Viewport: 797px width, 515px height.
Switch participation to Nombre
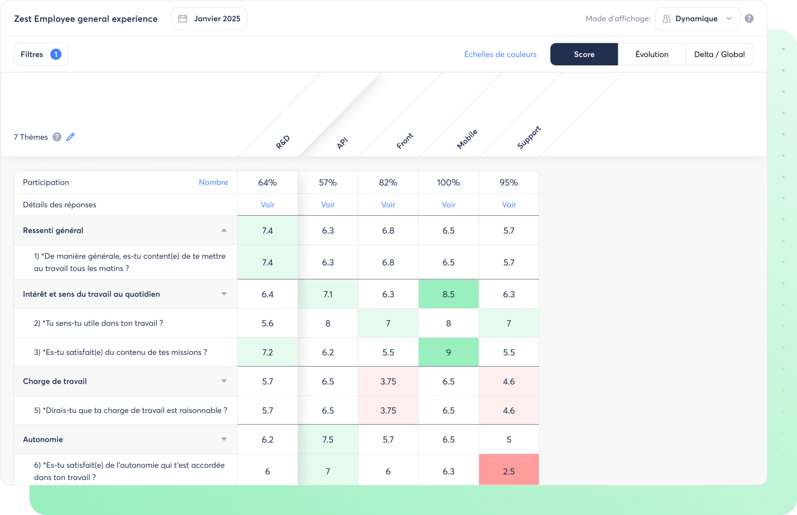[x=213, y=182]
